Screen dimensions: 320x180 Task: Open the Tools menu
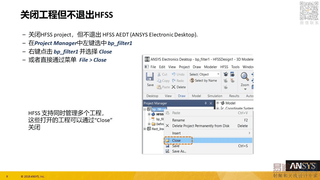(x=235, y=67)
